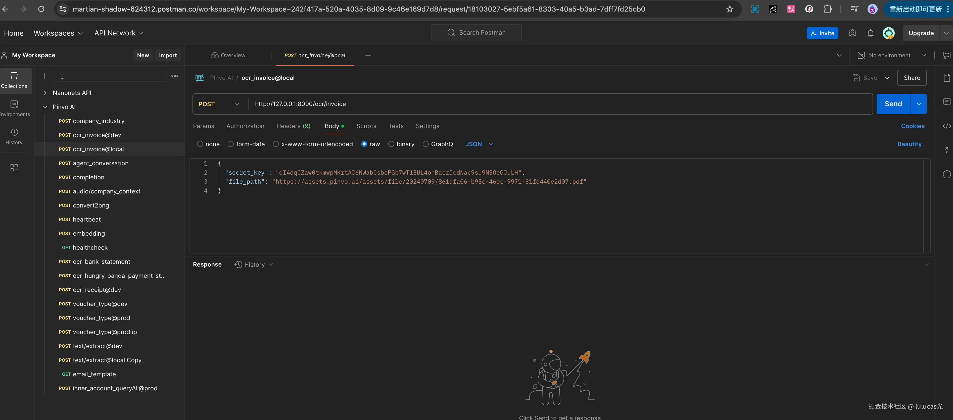This screenshot has width=953, height=420.
Task: Switch to the Headers tab
Action: tap(293, 126)
